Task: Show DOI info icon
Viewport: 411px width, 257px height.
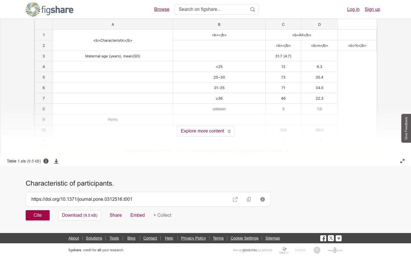Action: [x=263, y=199]
